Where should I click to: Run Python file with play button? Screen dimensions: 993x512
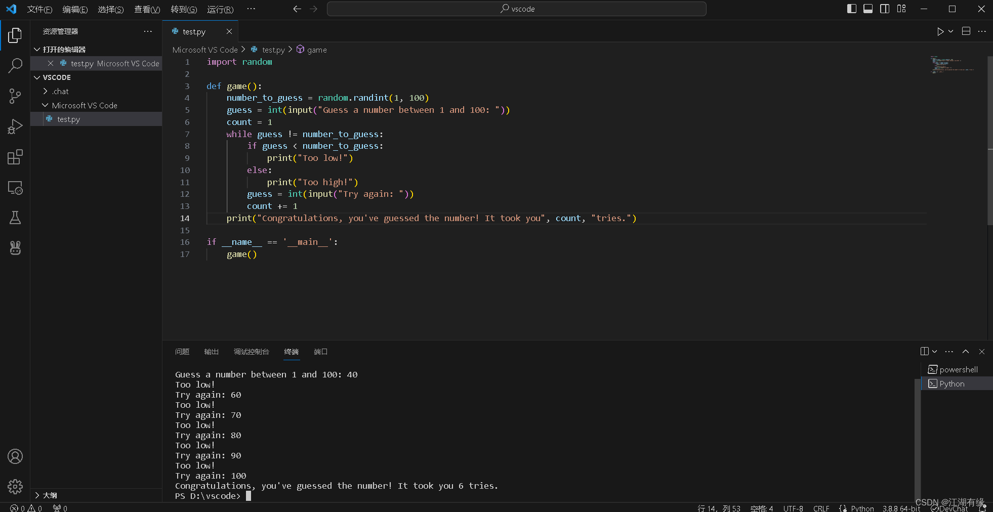click(x=940, y=31)
